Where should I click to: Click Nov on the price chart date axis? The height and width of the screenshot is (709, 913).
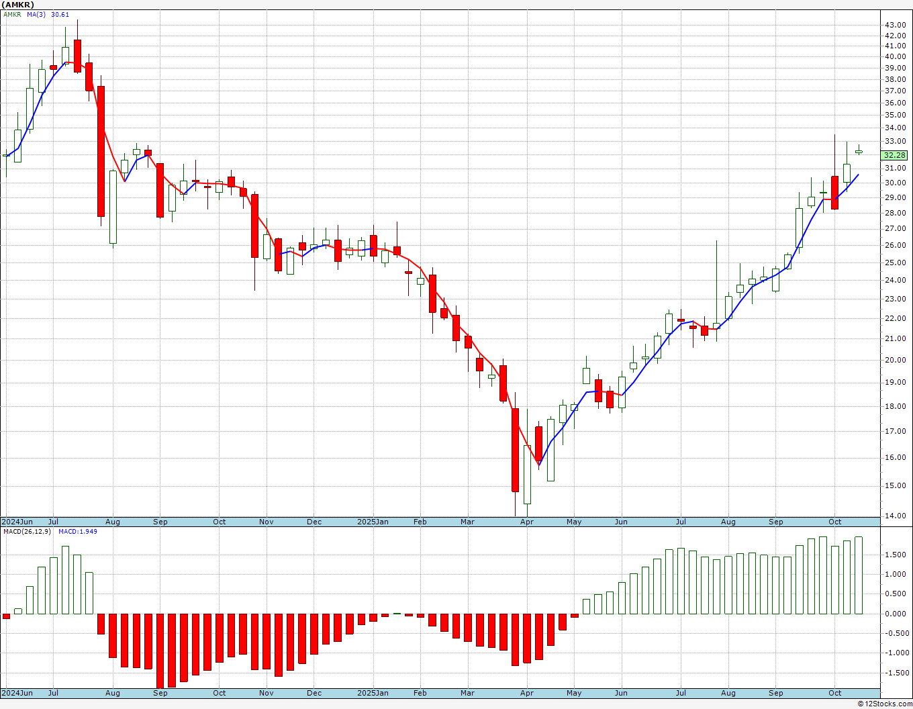(x=267, y=522)
